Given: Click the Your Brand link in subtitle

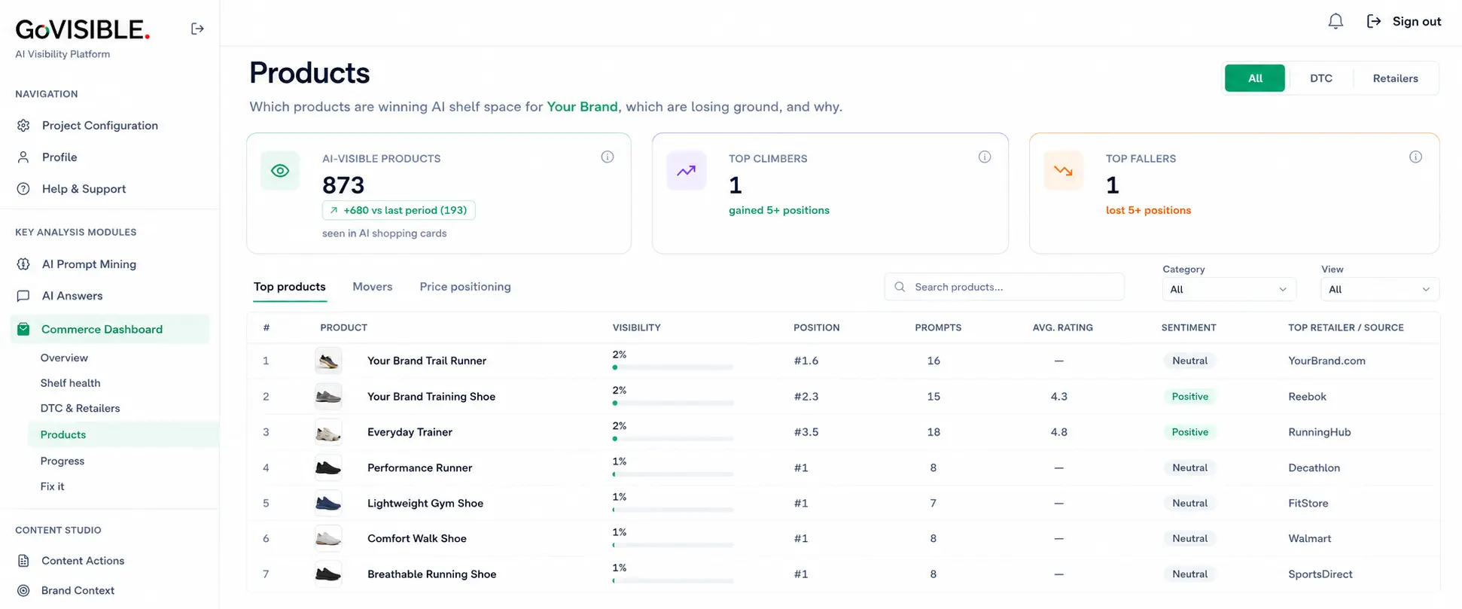Looking at the screenshot, I should (582, 106).
